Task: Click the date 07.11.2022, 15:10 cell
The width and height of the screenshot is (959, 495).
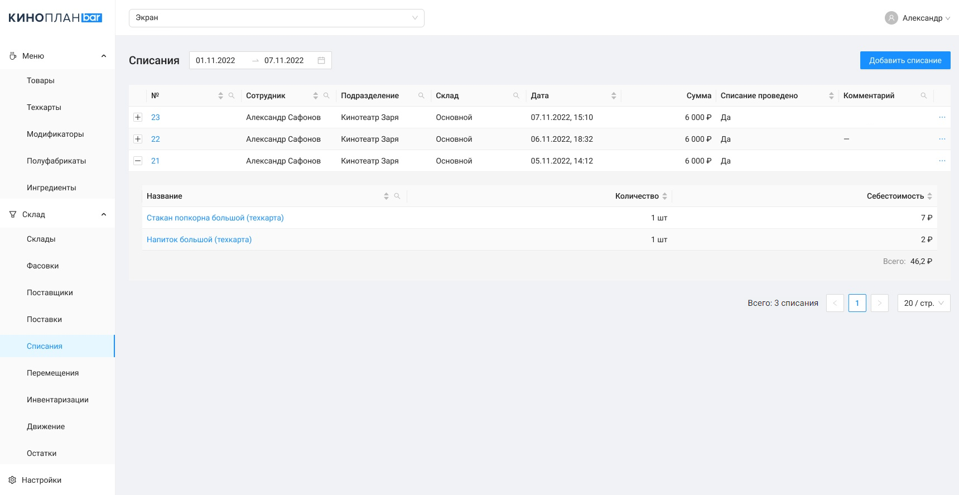Action: click(x=562, y=117)
